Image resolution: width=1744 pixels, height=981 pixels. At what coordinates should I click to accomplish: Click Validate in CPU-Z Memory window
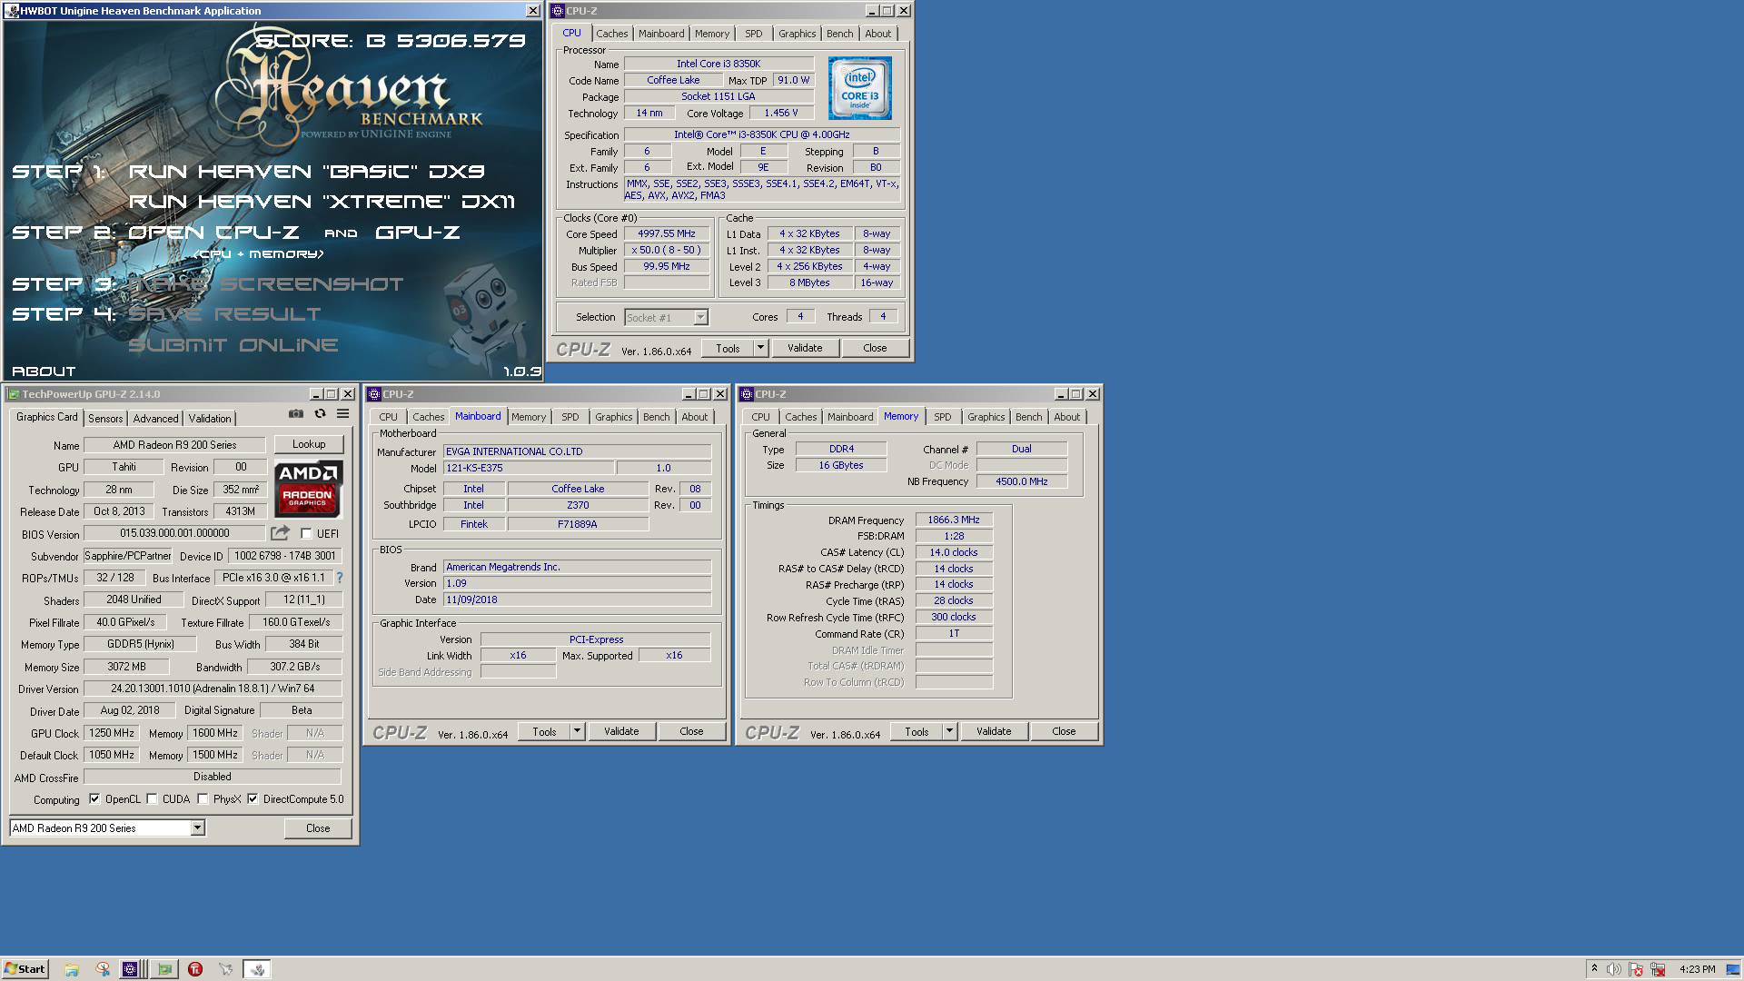(994, 731)
